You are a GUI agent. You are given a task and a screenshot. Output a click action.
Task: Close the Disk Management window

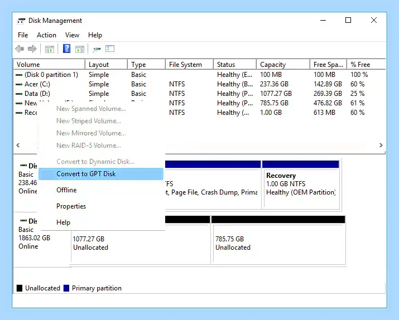coord(374,20)
